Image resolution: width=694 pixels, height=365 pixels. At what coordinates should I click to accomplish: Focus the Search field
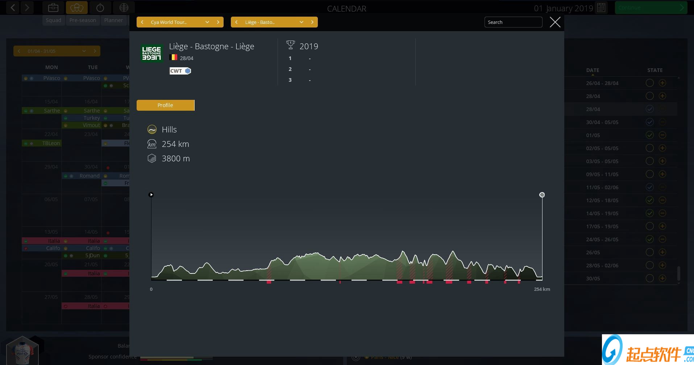point(513,22)
